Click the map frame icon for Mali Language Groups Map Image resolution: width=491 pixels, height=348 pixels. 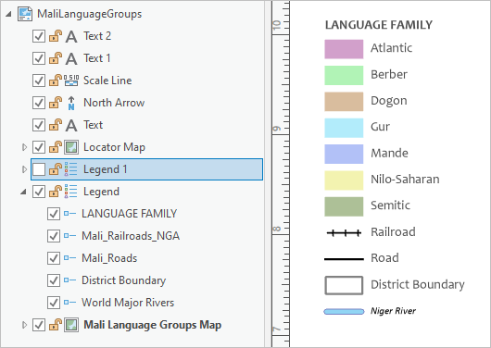pyautogui.click(x=71, y=325)
